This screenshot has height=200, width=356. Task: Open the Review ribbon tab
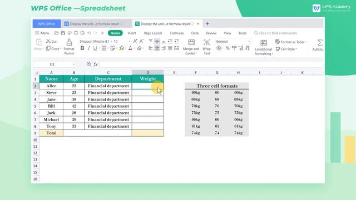(x=211, y=33)
